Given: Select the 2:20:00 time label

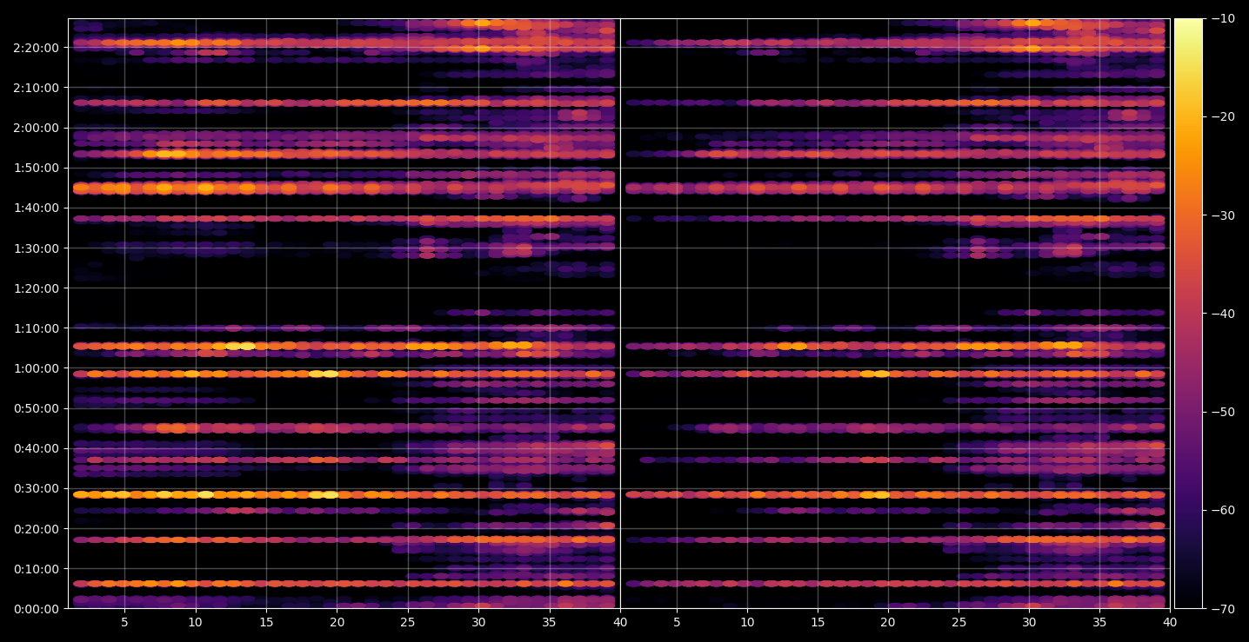Looking at the screenshot, I should pos(36,48).
